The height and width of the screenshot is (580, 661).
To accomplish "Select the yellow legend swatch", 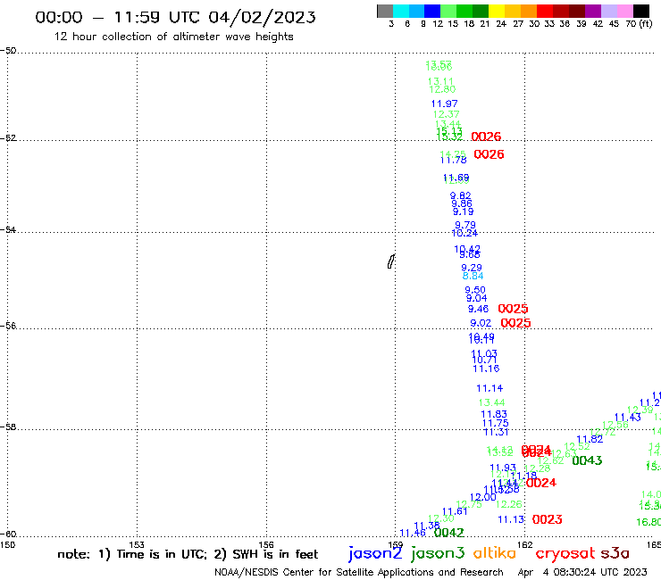I will point(496,11).
